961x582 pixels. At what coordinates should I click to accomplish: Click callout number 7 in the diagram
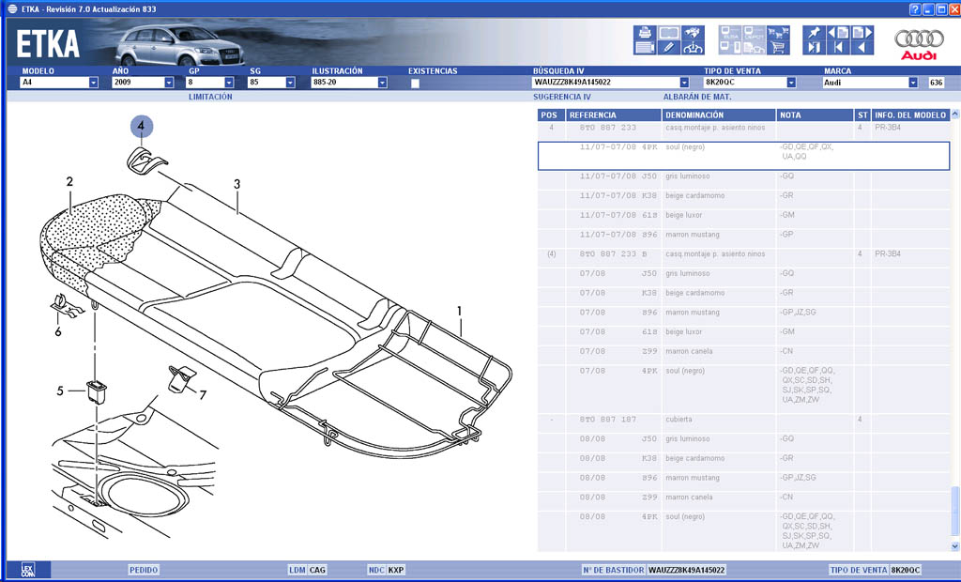coord(203,395)
